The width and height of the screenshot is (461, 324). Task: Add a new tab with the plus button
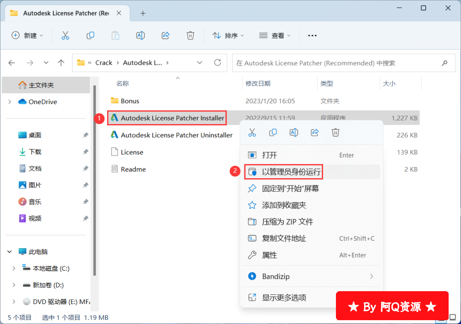pyautogui.click(x=143, y=13)
